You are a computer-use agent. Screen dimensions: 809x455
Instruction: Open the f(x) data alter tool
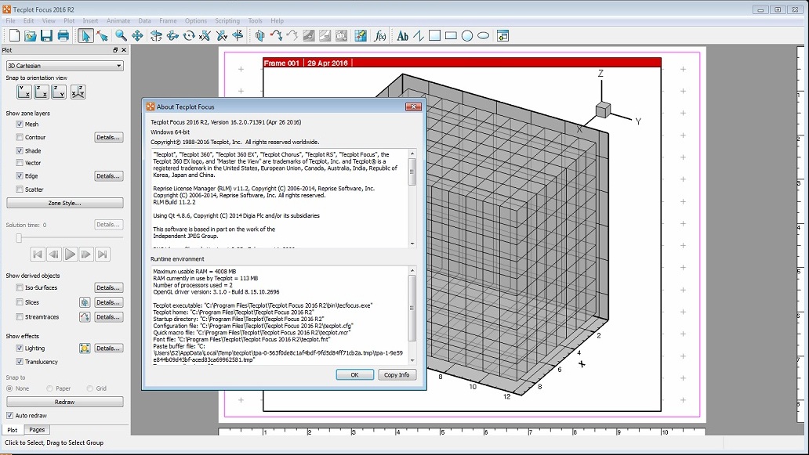click(380, 35)
